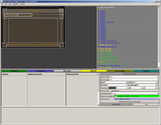The height and width of the screenshot is (125, 161).
Task: Click the Grid colour Pichon swatch button
Action: 112,88
